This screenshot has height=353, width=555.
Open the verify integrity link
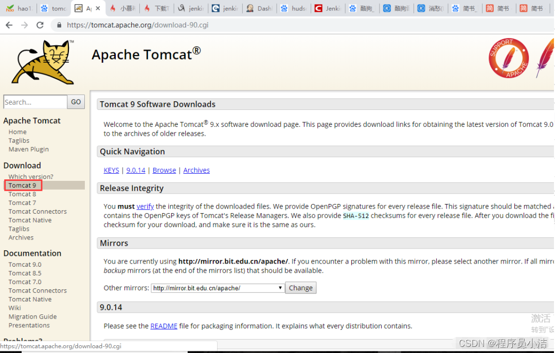(x=145, y=207)
